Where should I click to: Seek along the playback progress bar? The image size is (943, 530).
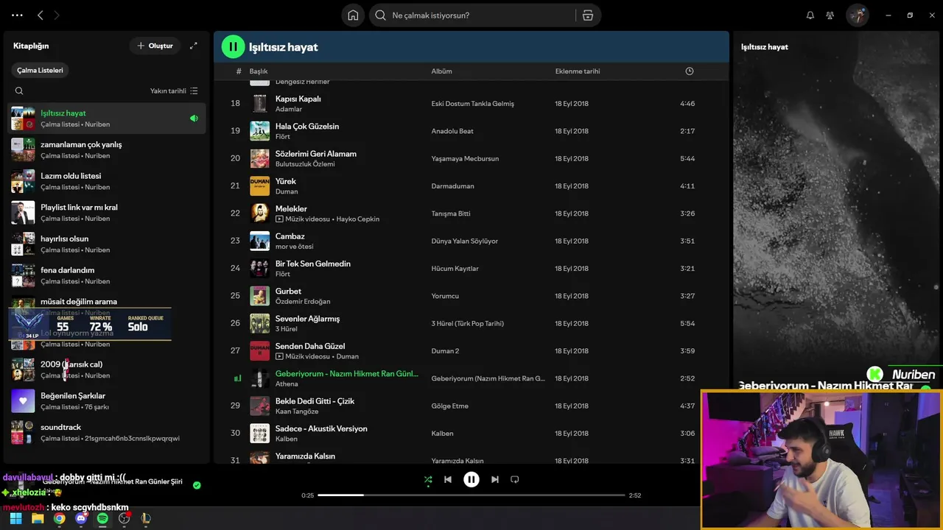[471, 495]
